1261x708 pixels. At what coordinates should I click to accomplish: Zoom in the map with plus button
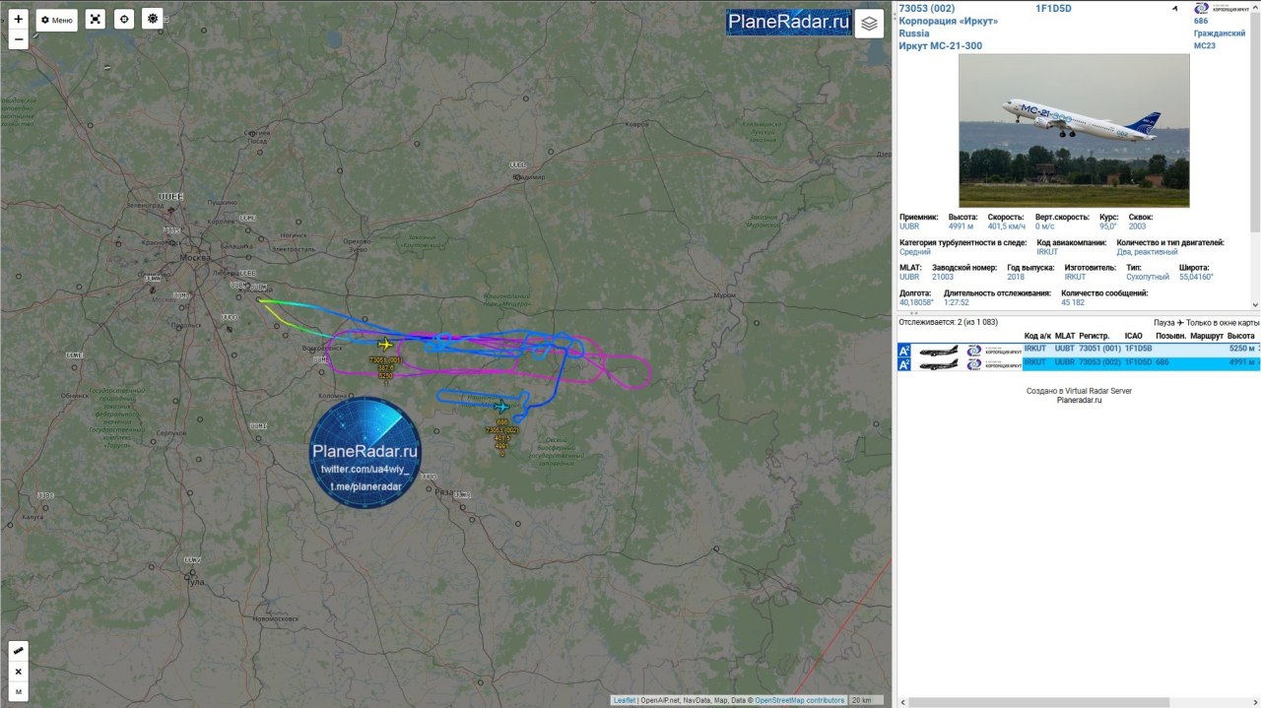[19, 19]
